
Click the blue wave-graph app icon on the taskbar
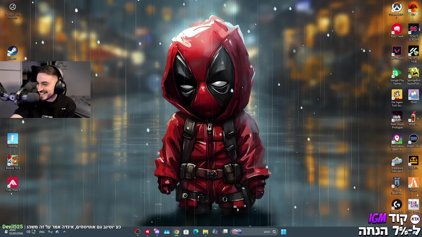(167, 232)
